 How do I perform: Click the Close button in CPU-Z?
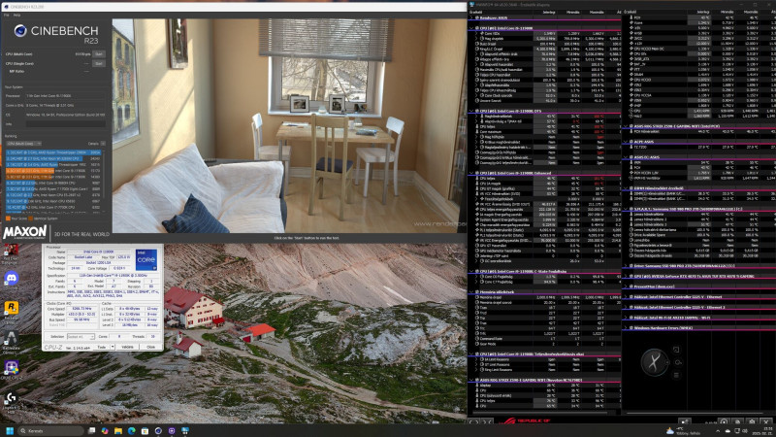tap(151, 347)
